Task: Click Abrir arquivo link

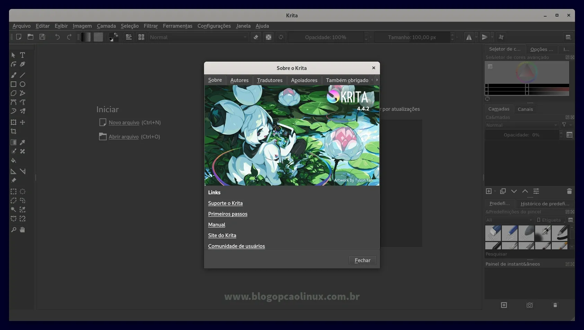Action: click(x=124, y=137)
